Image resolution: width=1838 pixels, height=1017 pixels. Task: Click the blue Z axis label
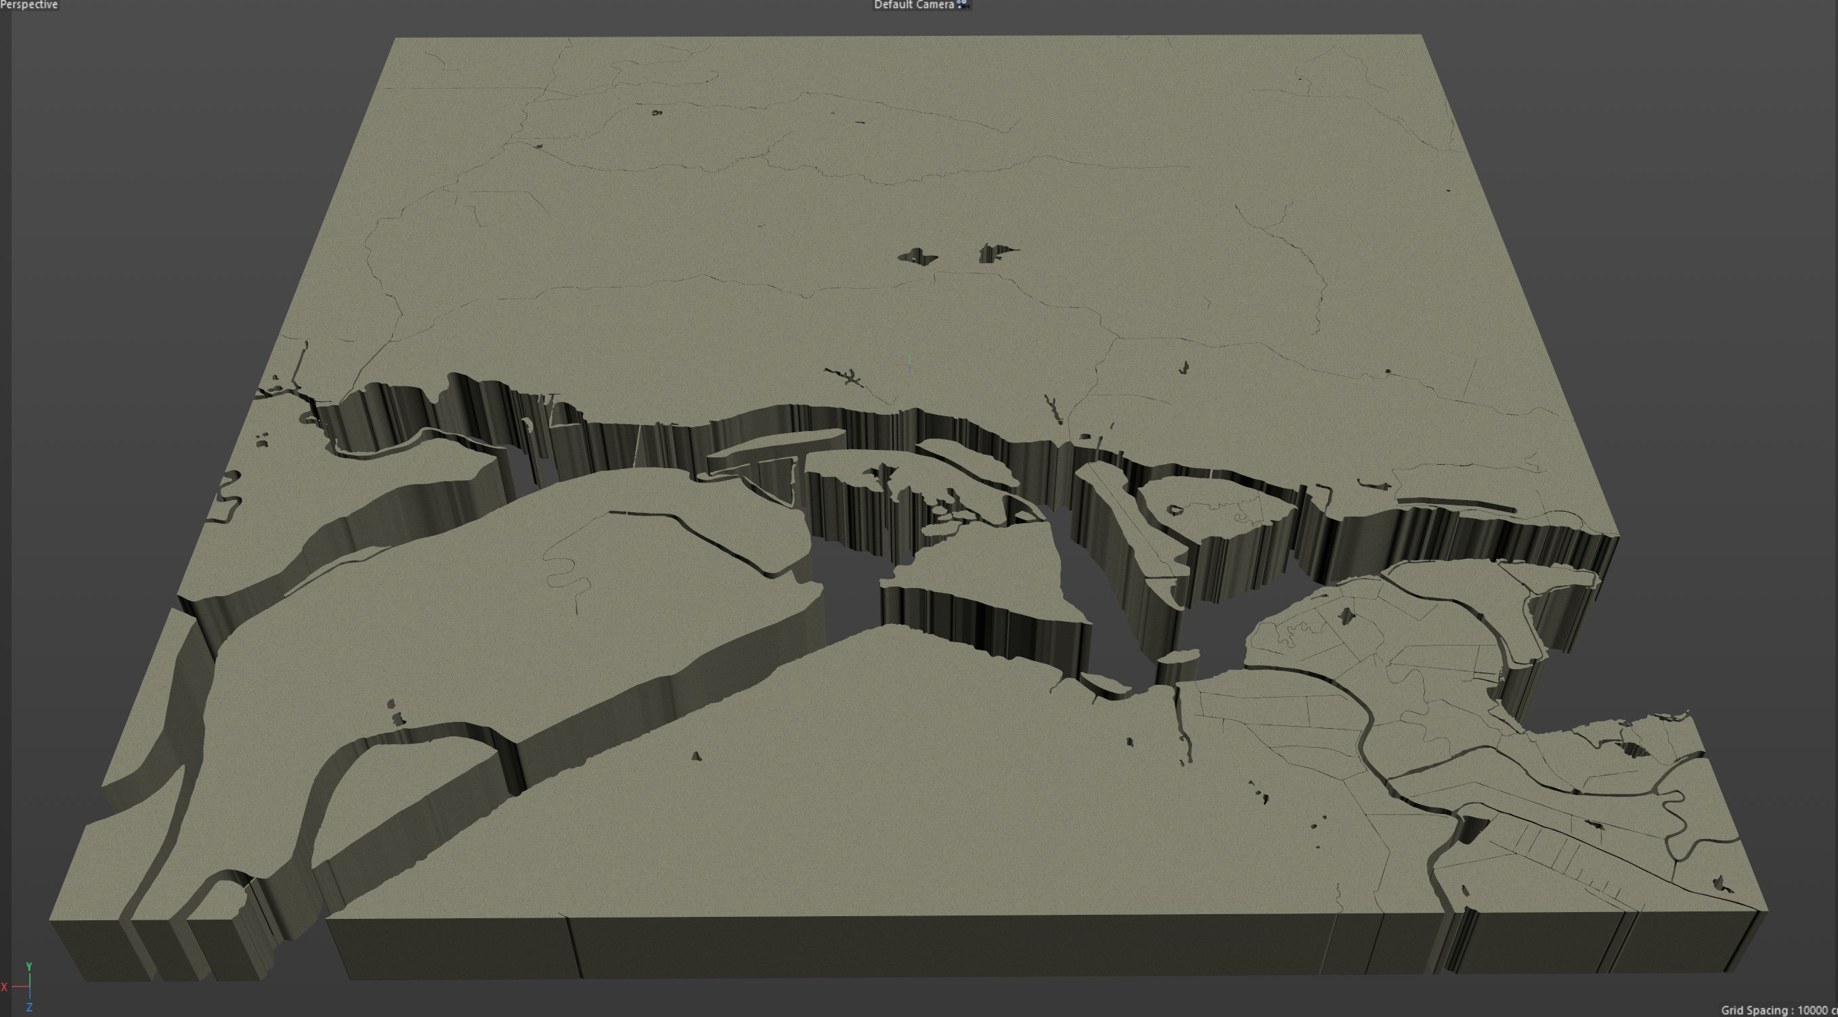click(x=28, y=1008)
